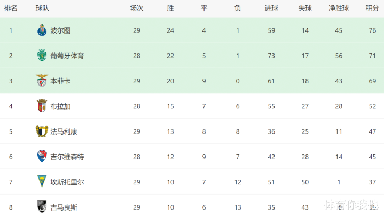Click the Sporting CP green crest
384x217 pixels.
42,56
